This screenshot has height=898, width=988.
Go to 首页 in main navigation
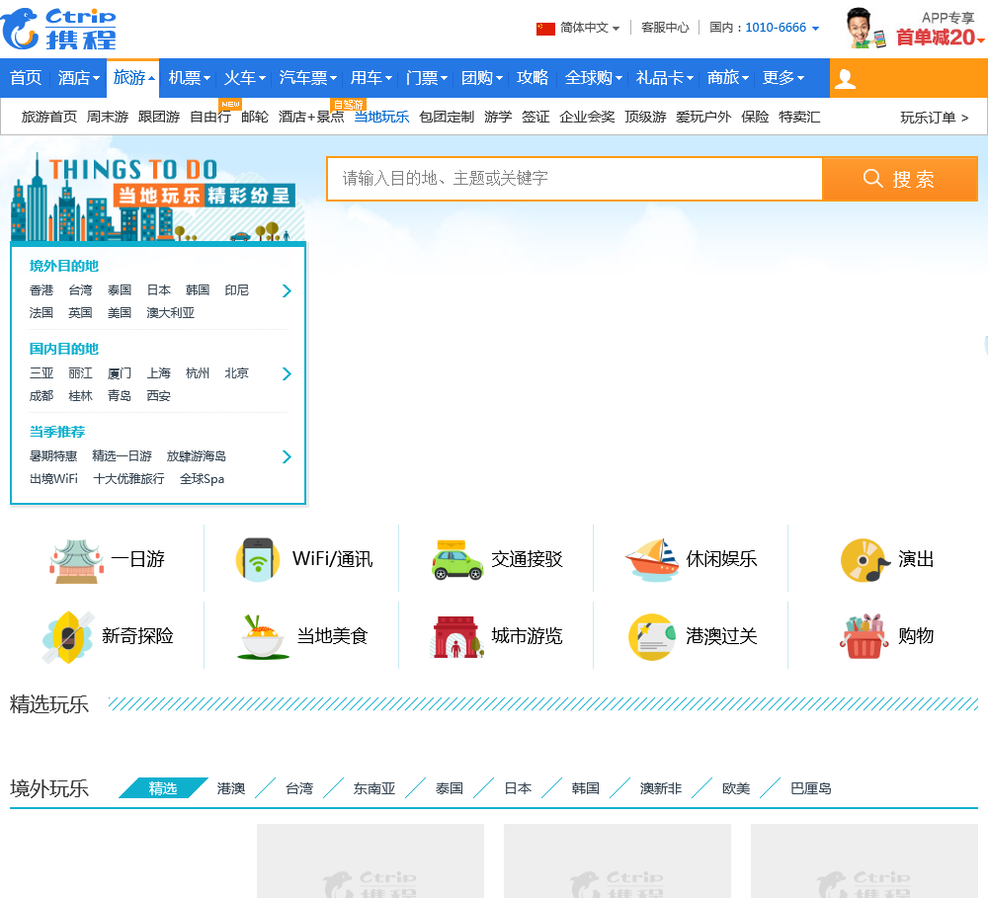point(26,78)
